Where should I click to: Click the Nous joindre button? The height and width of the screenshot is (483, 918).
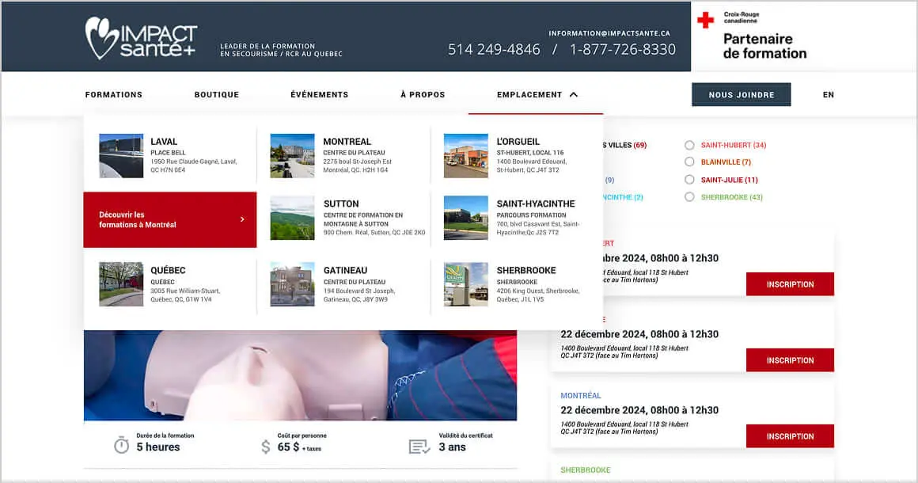[742, 94]
